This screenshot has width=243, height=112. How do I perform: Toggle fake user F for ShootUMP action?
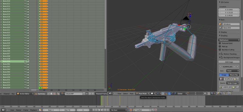87,94
